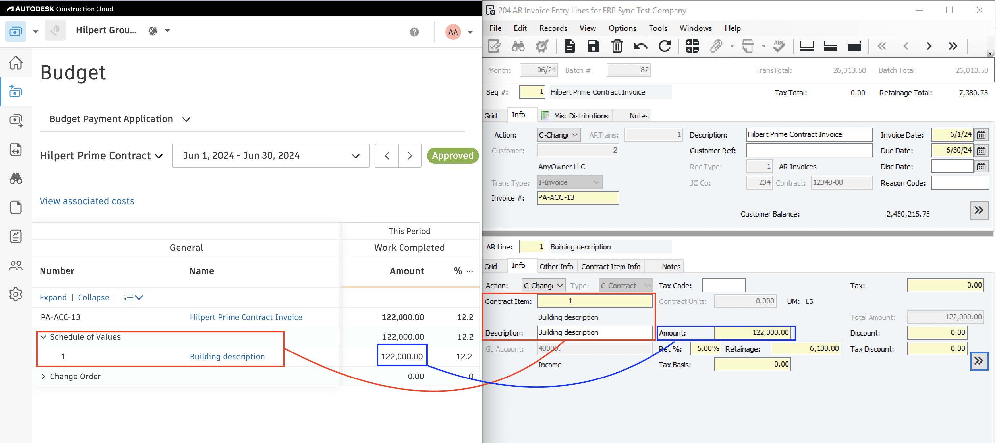The height and width of the screenshot is (443, 996).
Task: Go to first record double-left arrow
Action: 882,46
